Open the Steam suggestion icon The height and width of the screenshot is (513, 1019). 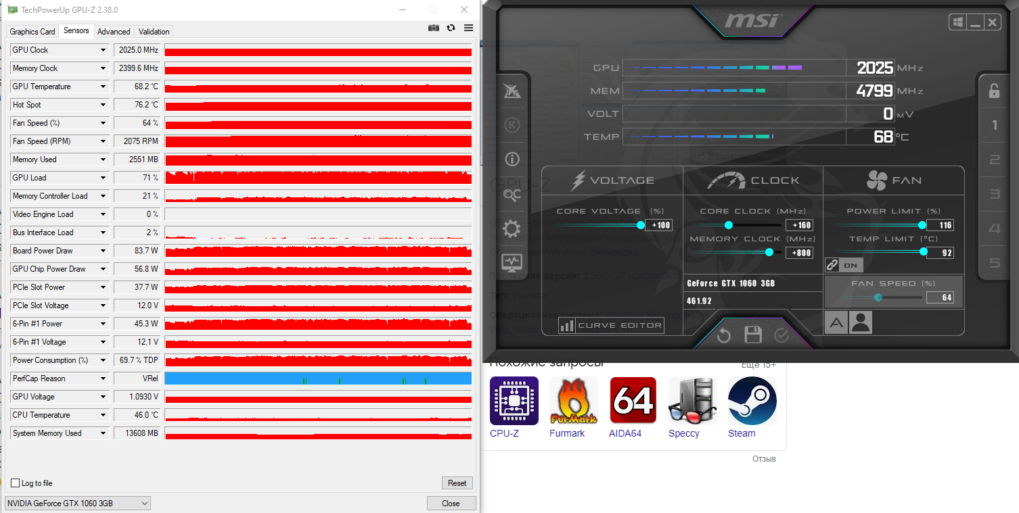752,401
